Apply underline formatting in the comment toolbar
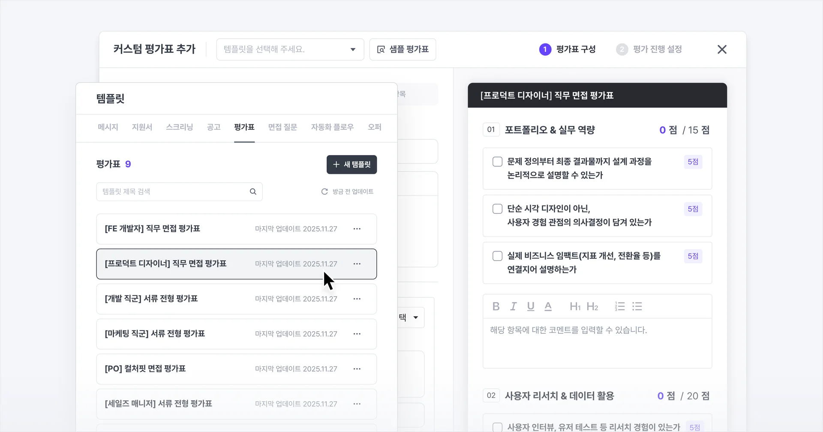The image size is (823, 432). pos(530,306)
